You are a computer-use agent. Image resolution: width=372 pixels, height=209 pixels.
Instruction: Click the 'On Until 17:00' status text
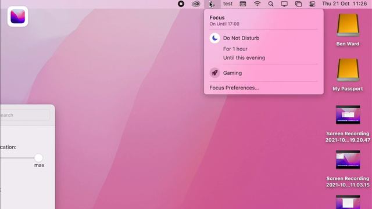tap(224, 24)
